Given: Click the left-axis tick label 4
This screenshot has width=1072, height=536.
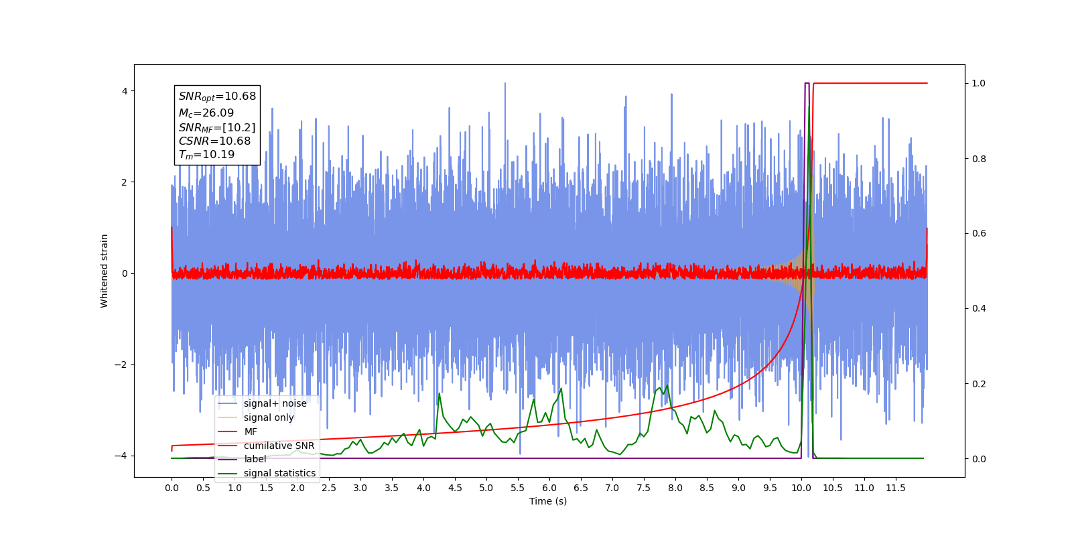Looking at the screenshot, I should (125, 91).
